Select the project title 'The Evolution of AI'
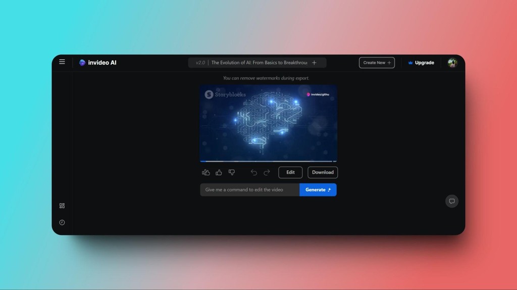 click(257, 62)
